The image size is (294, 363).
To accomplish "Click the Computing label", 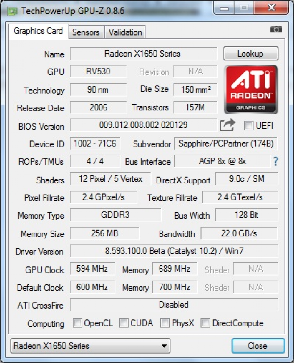I will [46, 324].
